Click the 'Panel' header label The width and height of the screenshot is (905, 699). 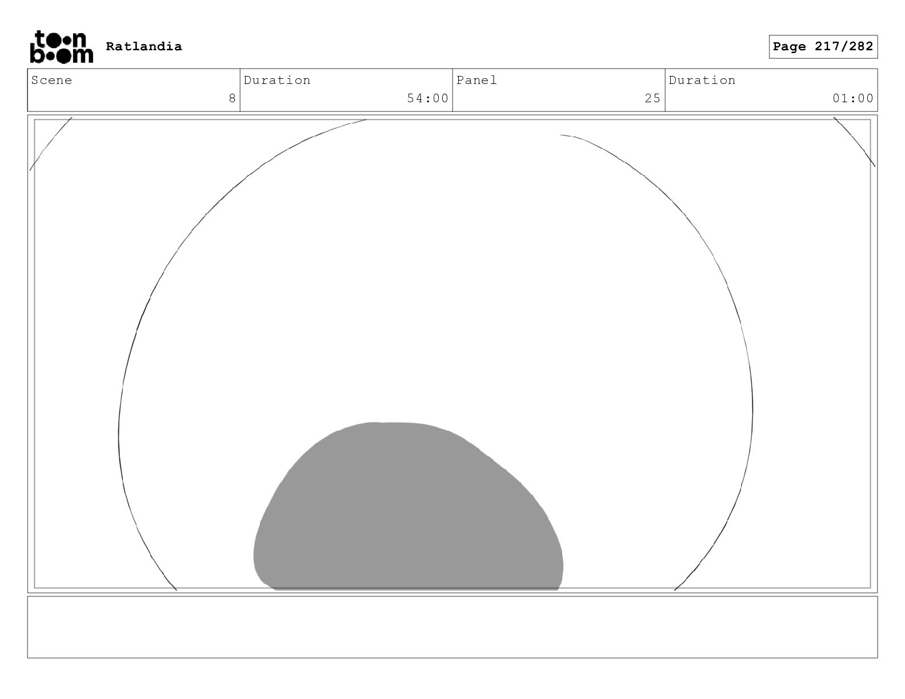[476, 80]
